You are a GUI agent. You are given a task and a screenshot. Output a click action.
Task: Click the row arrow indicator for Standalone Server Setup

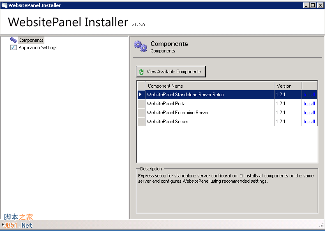(141, 95)
